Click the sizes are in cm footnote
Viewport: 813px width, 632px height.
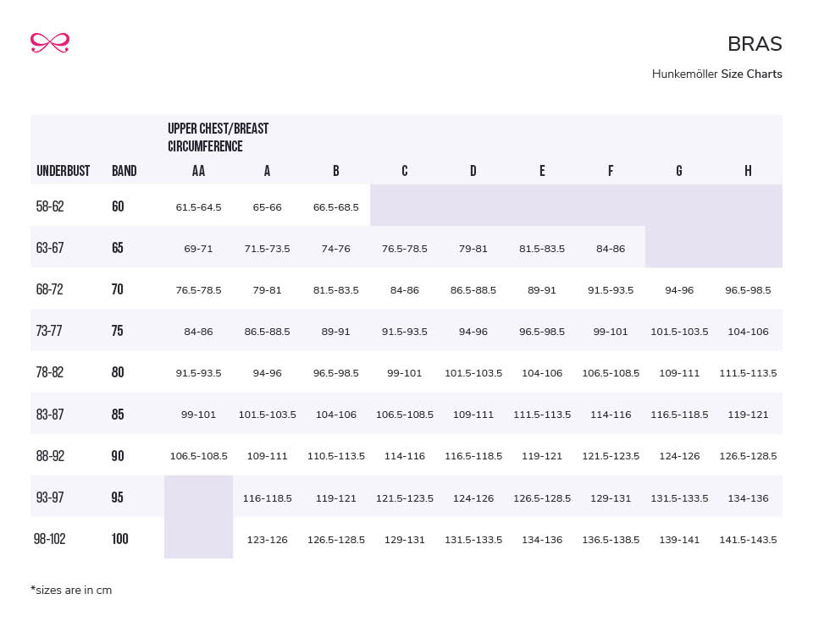(71, 591)
